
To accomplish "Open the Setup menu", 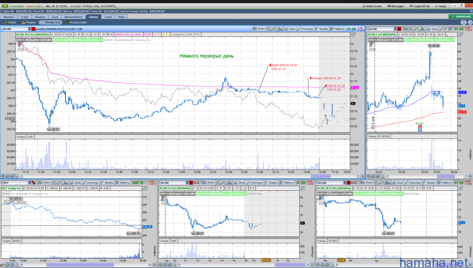I will coord(440,6).
